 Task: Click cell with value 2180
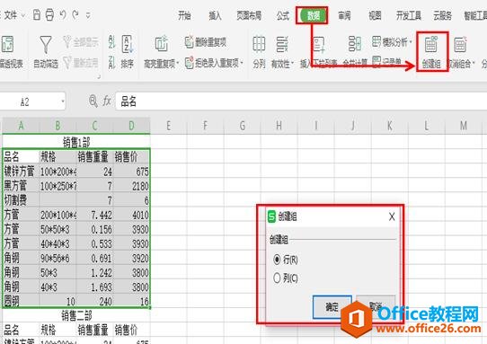click(132, 186)
